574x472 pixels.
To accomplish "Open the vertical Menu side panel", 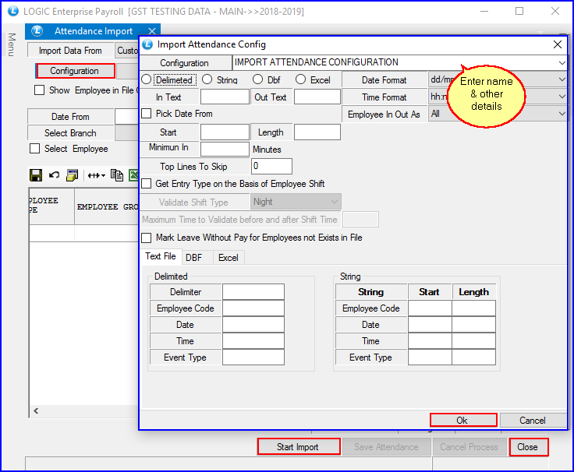I will tap(12, 44).
